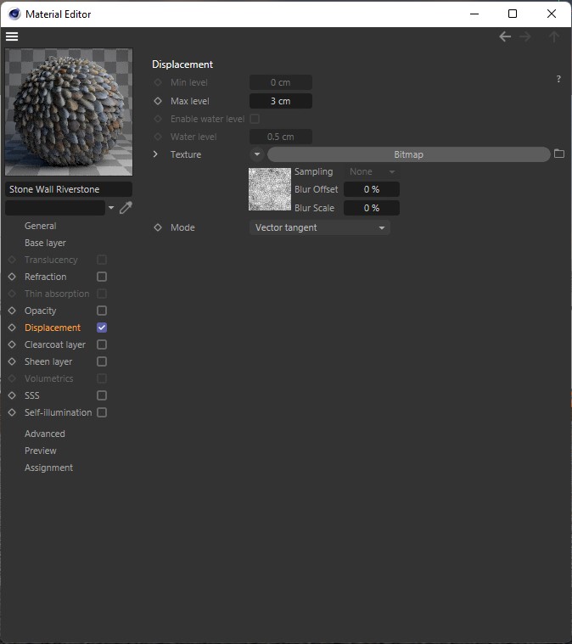Click the Max level keyframe diamond
572x644 pixels.
coord(158,101)
